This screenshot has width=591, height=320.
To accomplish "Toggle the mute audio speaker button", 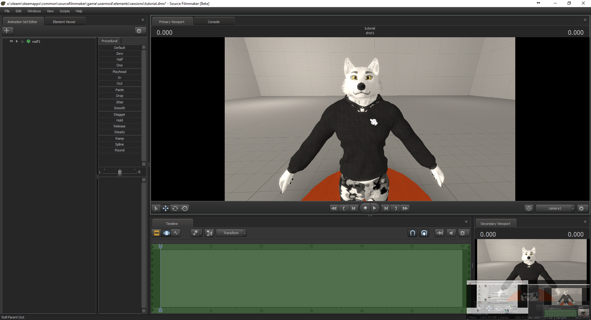I will 451,233.
